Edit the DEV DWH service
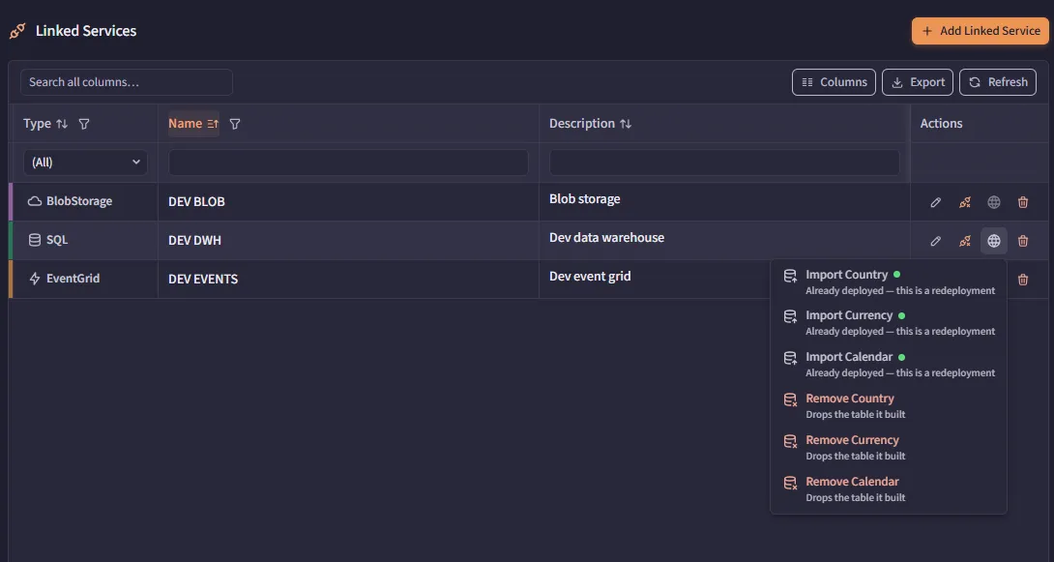The height and width of the screenshot is (562, 1054). [x=935, y=241]
